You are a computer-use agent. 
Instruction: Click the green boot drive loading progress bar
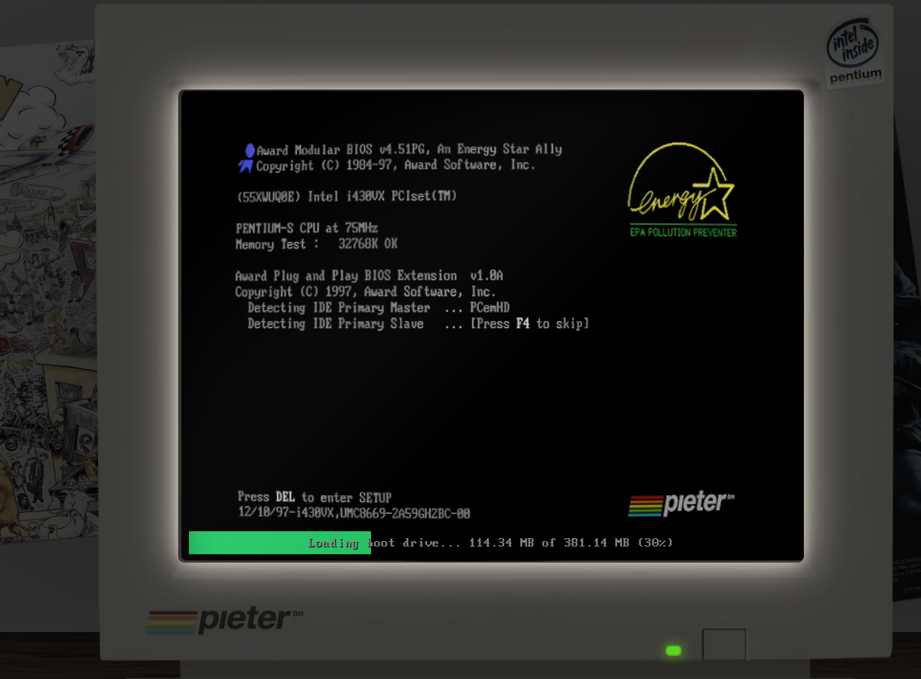pos(279,543)
